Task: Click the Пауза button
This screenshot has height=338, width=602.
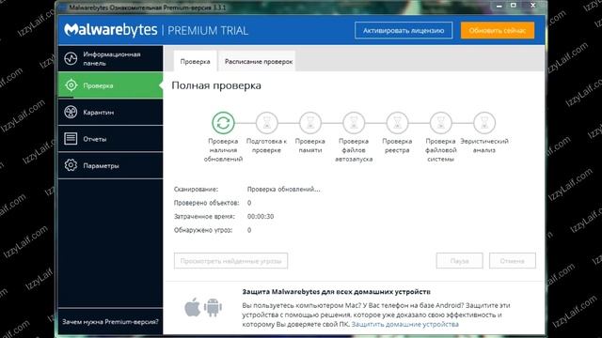Action: (460, 261)
